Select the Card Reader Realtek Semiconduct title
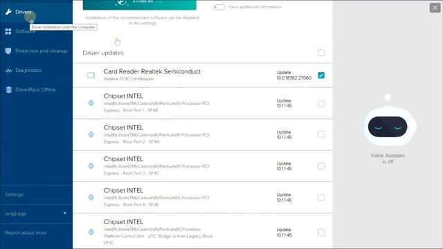 pyautogui.click(x=152, y=71)
